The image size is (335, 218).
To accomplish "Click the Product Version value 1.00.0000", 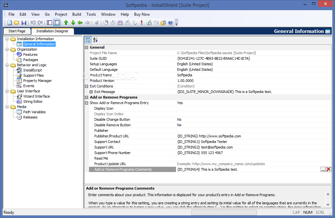I will pyautogui.click(x=185, y=81).
